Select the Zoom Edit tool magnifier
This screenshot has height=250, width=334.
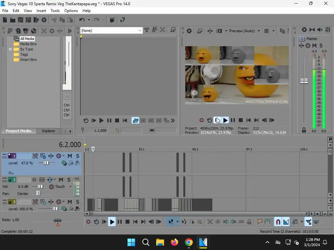tap(200, 222)
